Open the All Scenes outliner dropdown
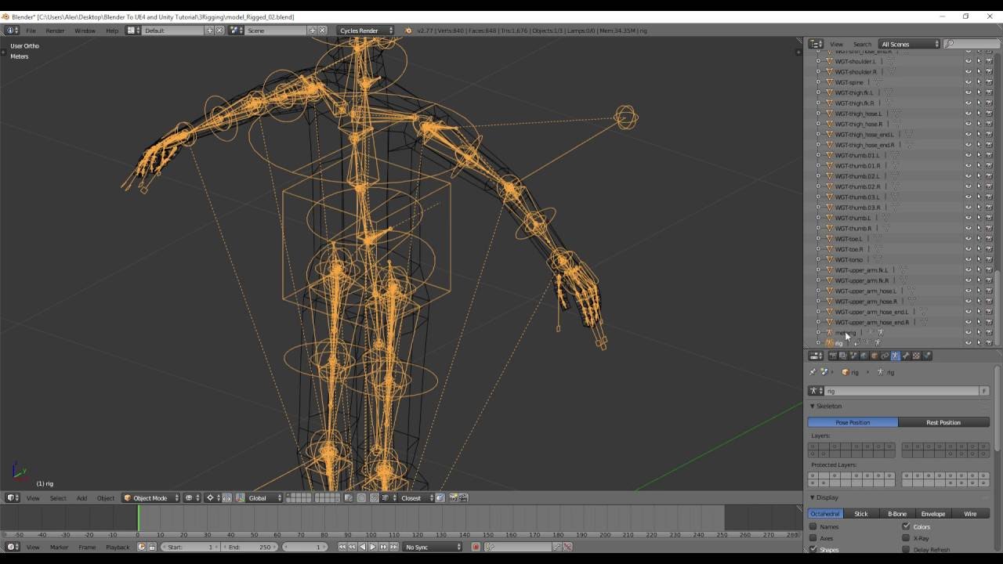This screenshot has height=564, width=1003. pos(909,44)
